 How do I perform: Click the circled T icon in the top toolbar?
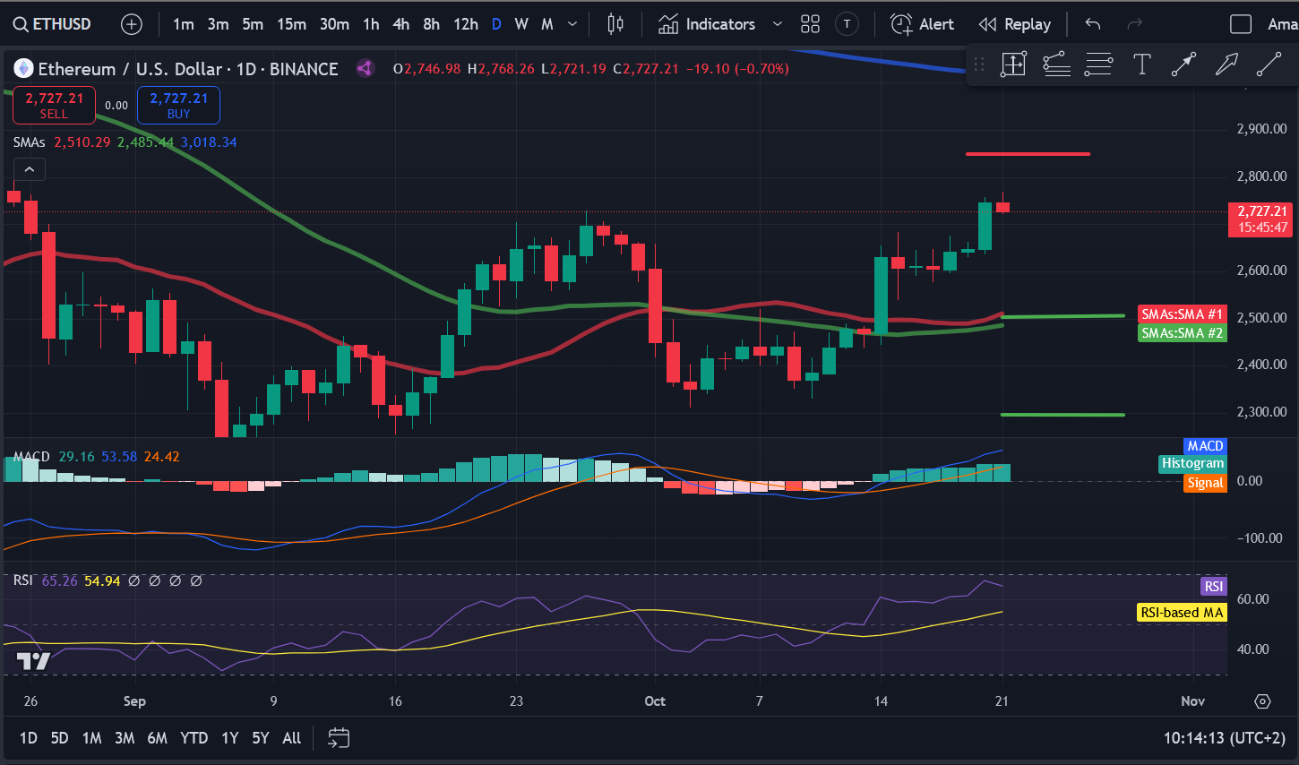[847, 24]
